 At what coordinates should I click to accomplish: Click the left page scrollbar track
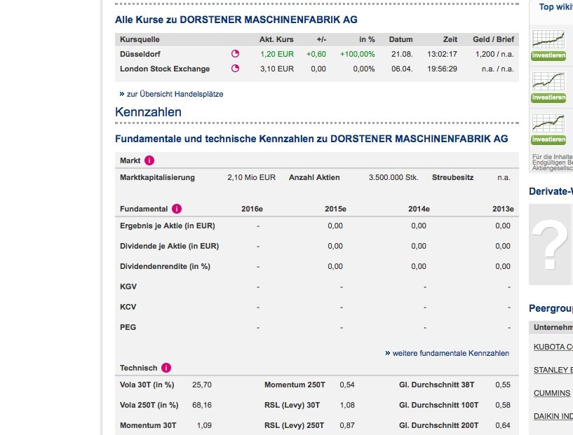coord(103,217)
